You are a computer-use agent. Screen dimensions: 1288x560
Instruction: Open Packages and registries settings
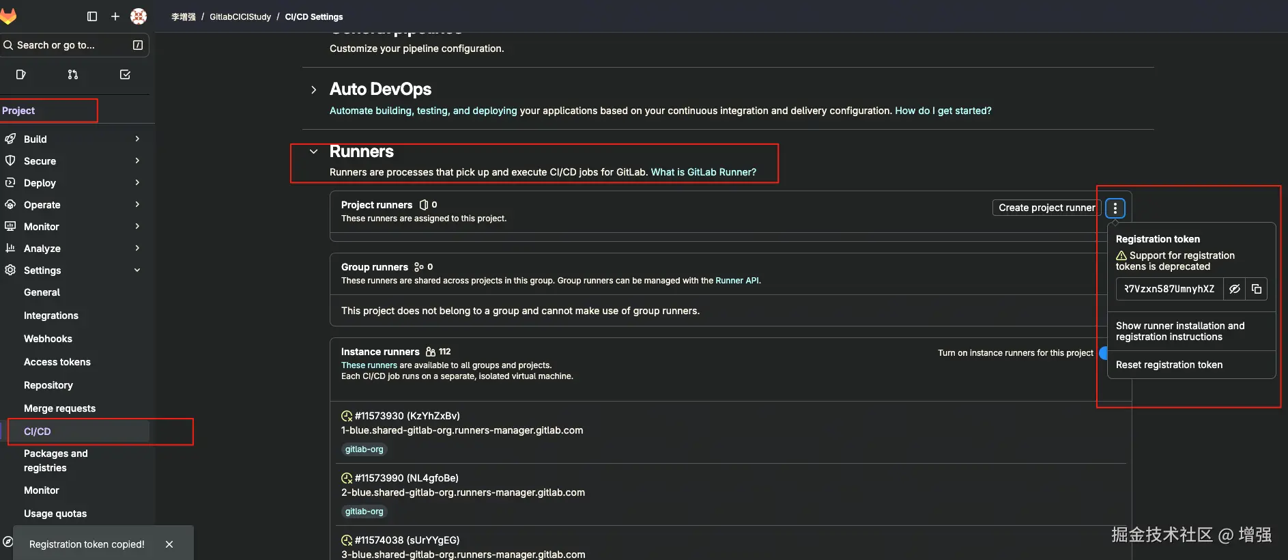[55, 460]
